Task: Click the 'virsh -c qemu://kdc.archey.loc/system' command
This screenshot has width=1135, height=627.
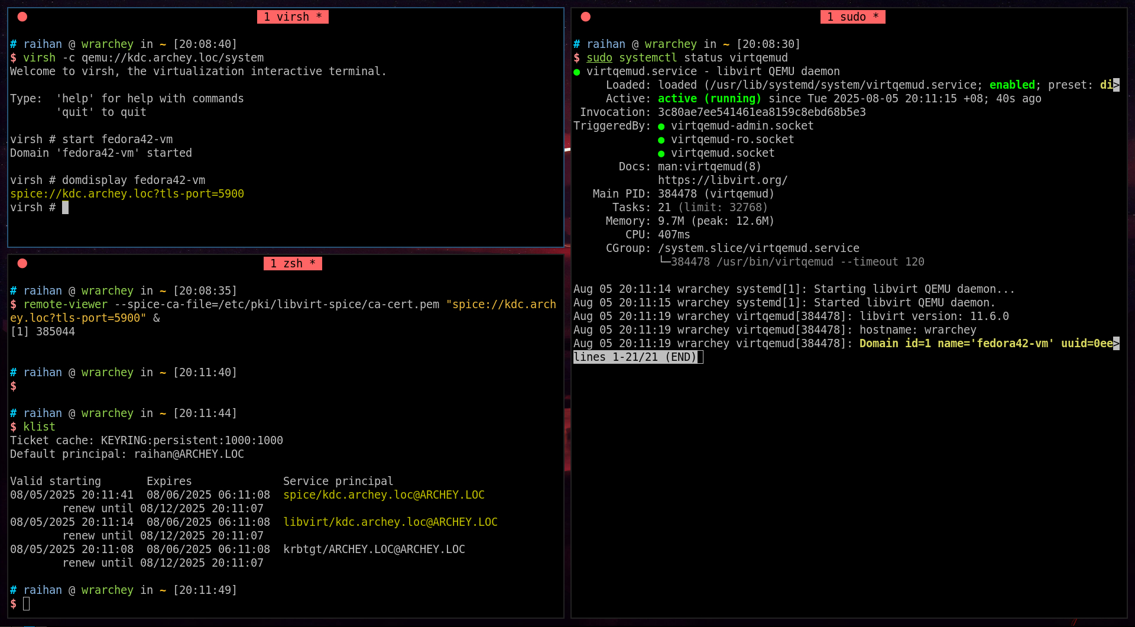Action: [x=144, y=58]
